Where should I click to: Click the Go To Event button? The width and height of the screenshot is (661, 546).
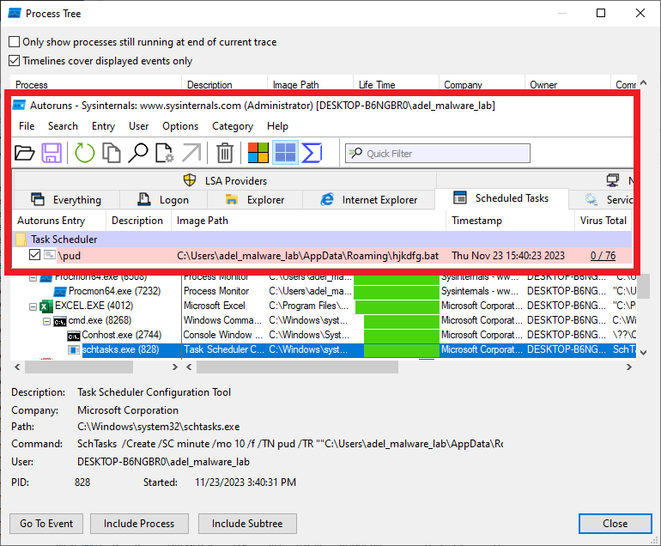[x=46, y=523]
